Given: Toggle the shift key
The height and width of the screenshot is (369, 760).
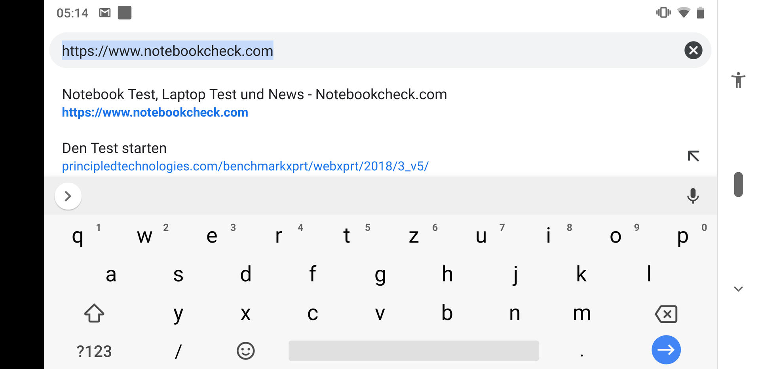Looking at the screenshot, I should (x=94, y=313).
